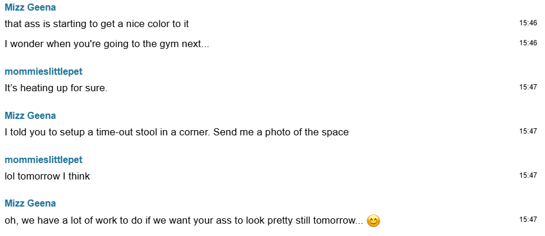Screen dimensions: 545x236
Task: Click the "lol tomorrow I think" message
Action: click(47, 176)
